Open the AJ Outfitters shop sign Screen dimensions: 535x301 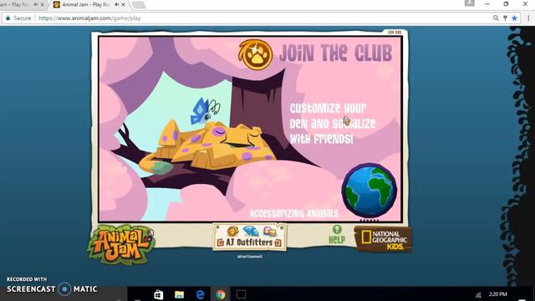(249, 237)
